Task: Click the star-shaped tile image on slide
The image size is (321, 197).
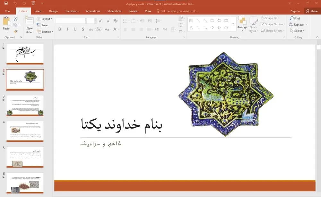Action: coord(226,94)
